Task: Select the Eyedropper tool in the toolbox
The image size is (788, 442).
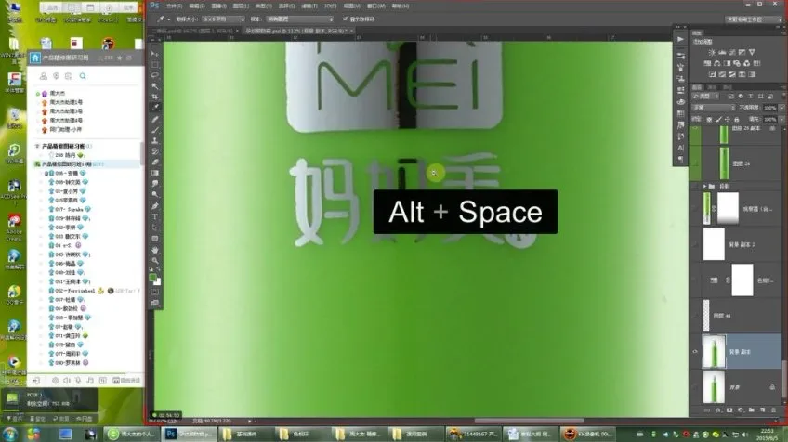Action: 155,108
